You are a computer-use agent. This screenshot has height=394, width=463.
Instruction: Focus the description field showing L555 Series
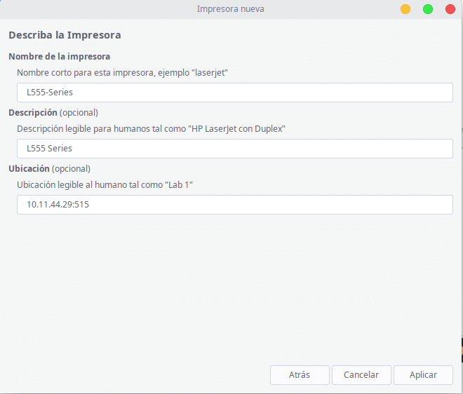234,148
